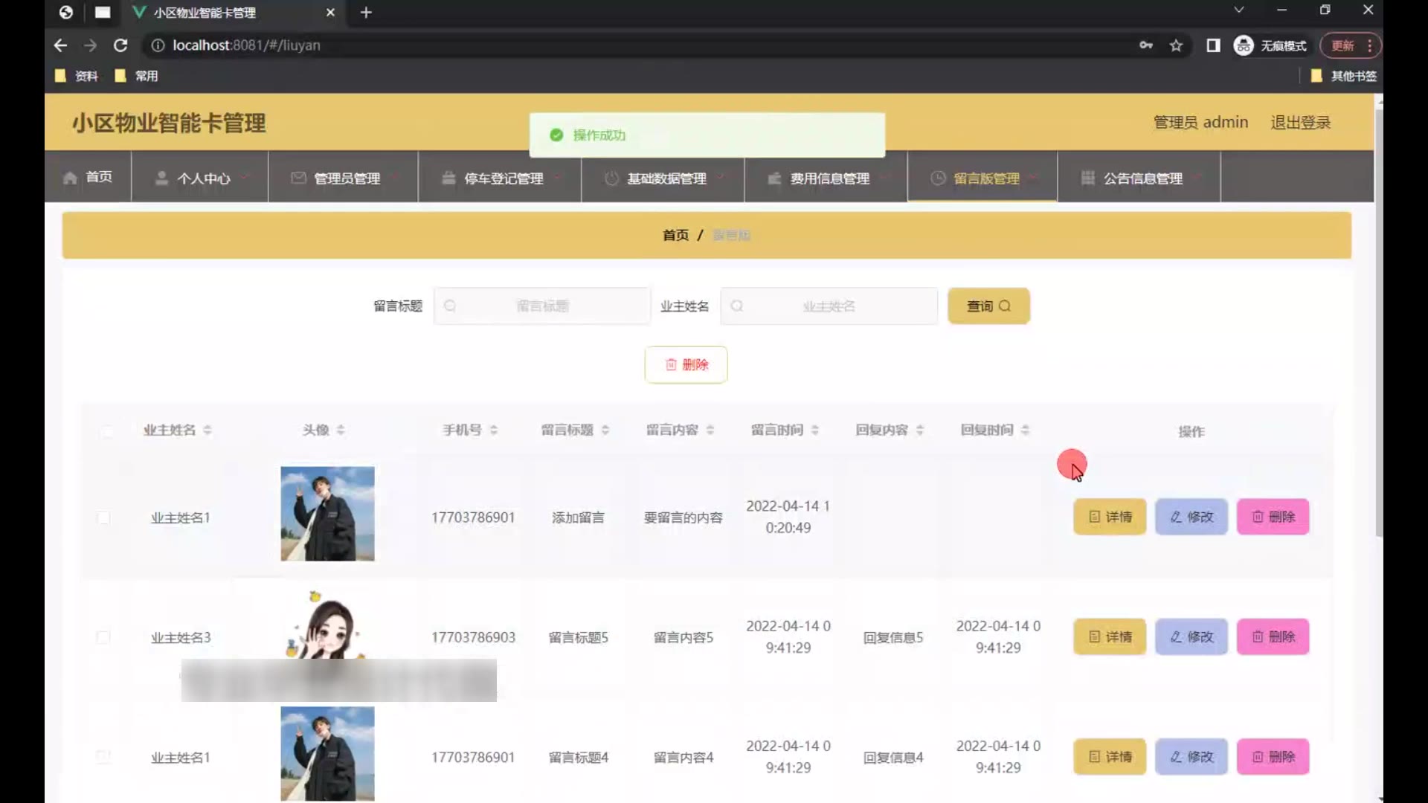The image size is (1428, 803).
Task: Click the password key icon in address bar
Action: click(1145, 45)
